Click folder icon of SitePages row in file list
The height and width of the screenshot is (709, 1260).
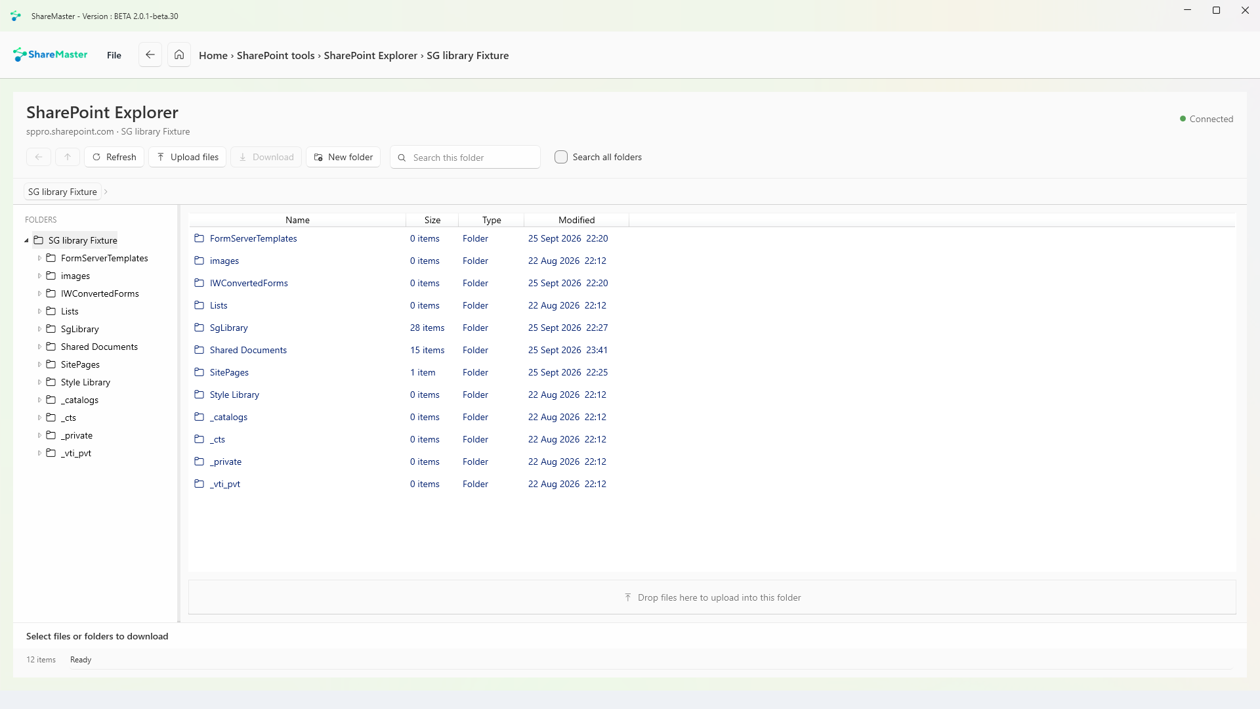coord(199,372)
